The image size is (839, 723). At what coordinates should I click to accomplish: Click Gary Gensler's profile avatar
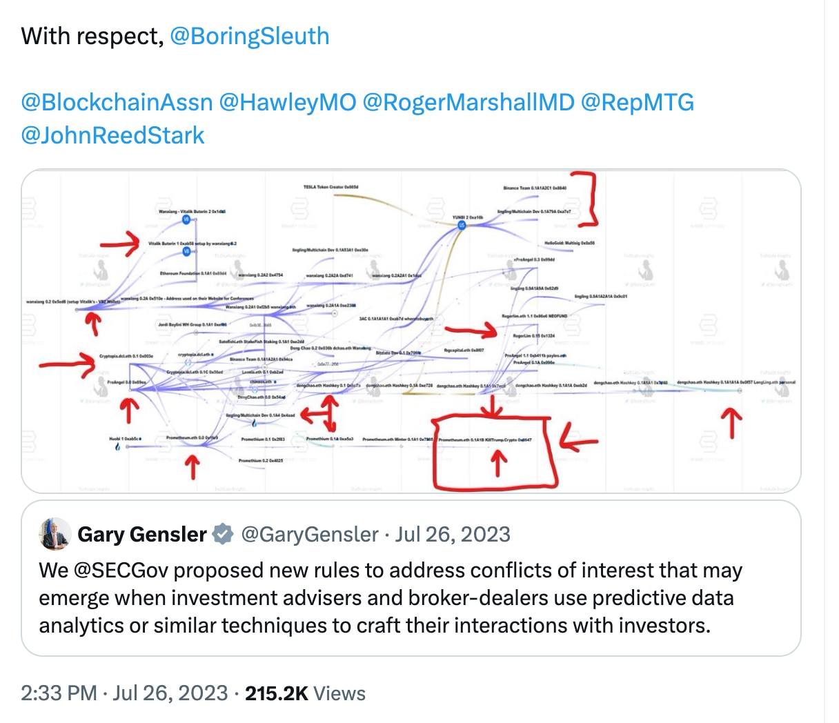coord(55,534)
